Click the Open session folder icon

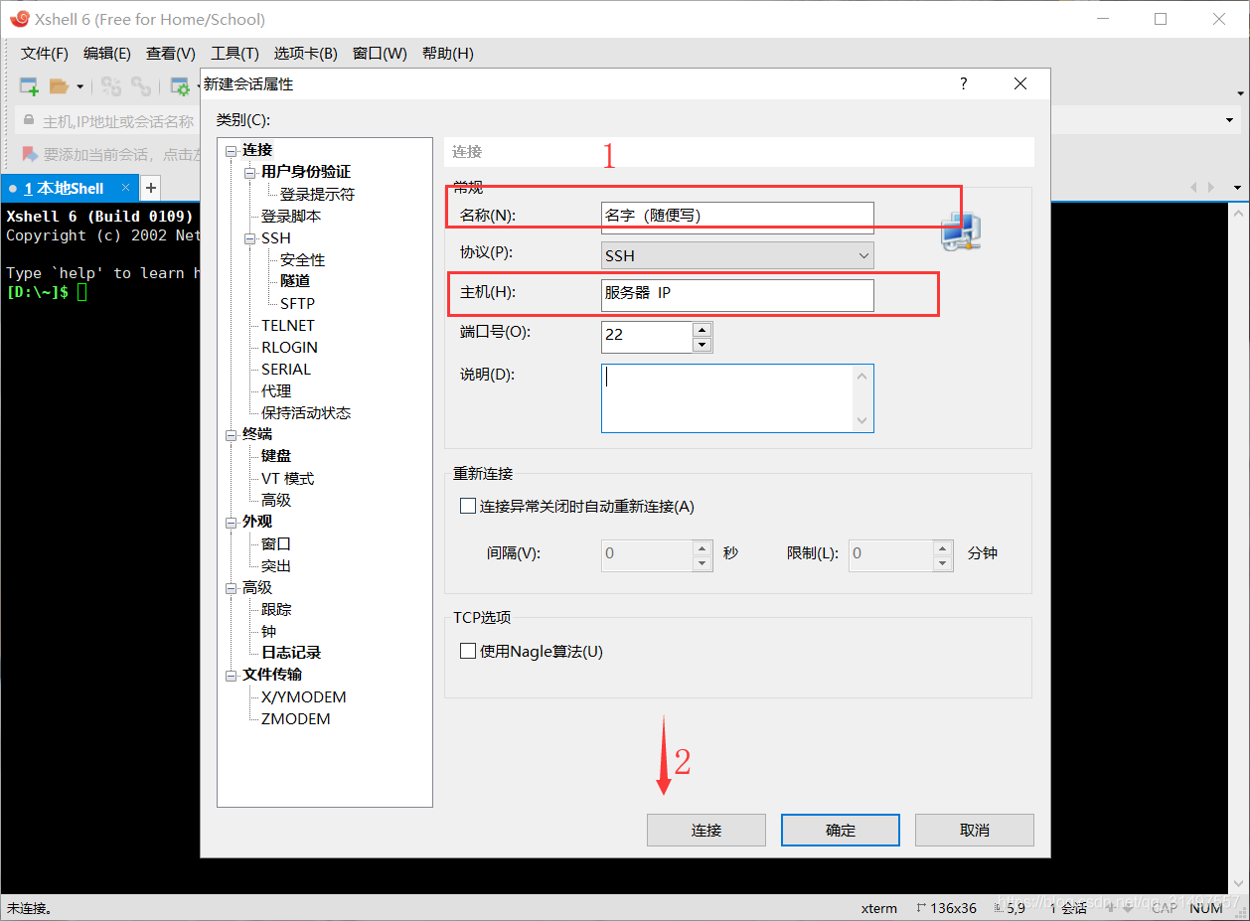click(x=60, y=86)
